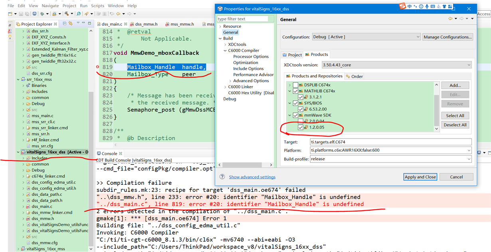This screenshot has height=252, width=491.
Task: Open Sogou emoji face icon
Action: point(421,6)
